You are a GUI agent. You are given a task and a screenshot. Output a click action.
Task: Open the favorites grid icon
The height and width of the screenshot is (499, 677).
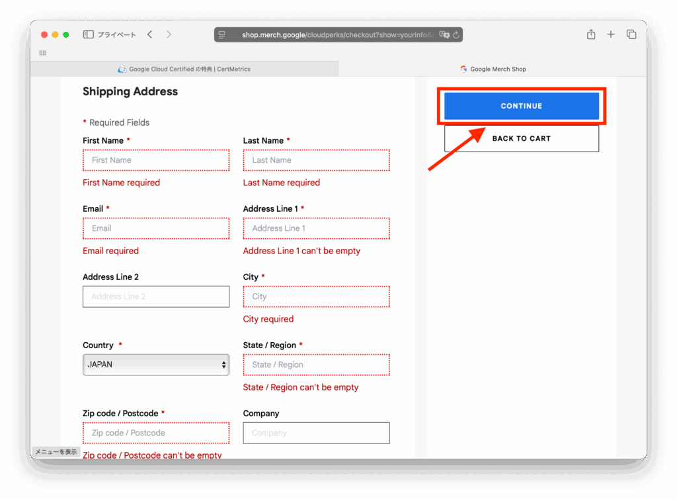[x=42, y=53]
